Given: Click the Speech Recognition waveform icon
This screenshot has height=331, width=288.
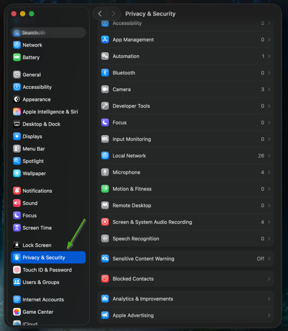Looking at the screenshot, I should coord(105,239).
